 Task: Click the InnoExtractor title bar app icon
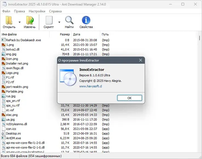pos(4,4)
